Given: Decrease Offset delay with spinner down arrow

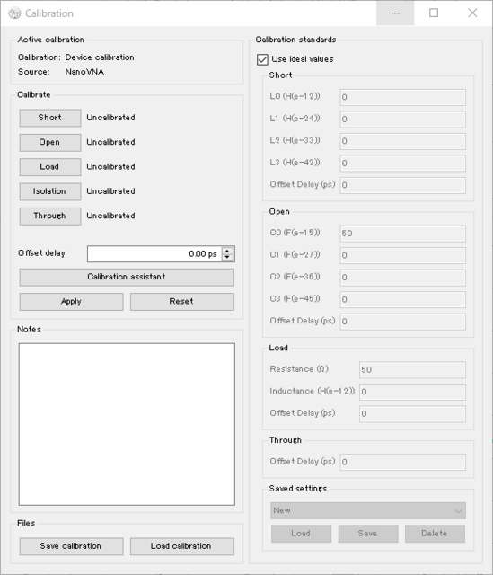Looking at the screenshot, I should pyautogui.click(x=227, y=257).
